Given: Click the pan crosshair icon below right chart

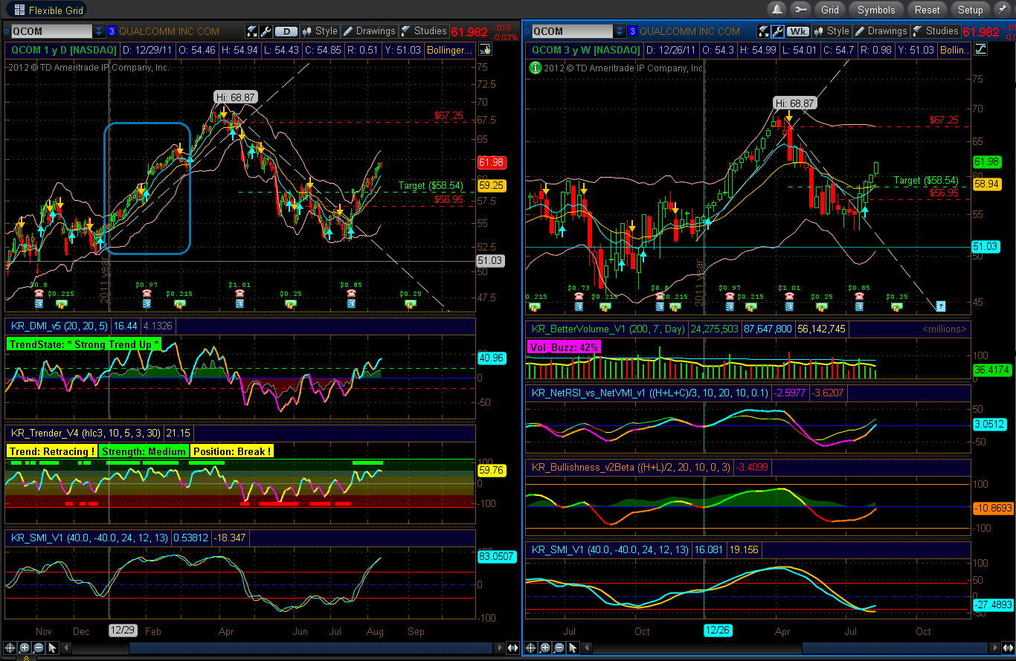Looking at the screenshot, I should click(531, 648).
